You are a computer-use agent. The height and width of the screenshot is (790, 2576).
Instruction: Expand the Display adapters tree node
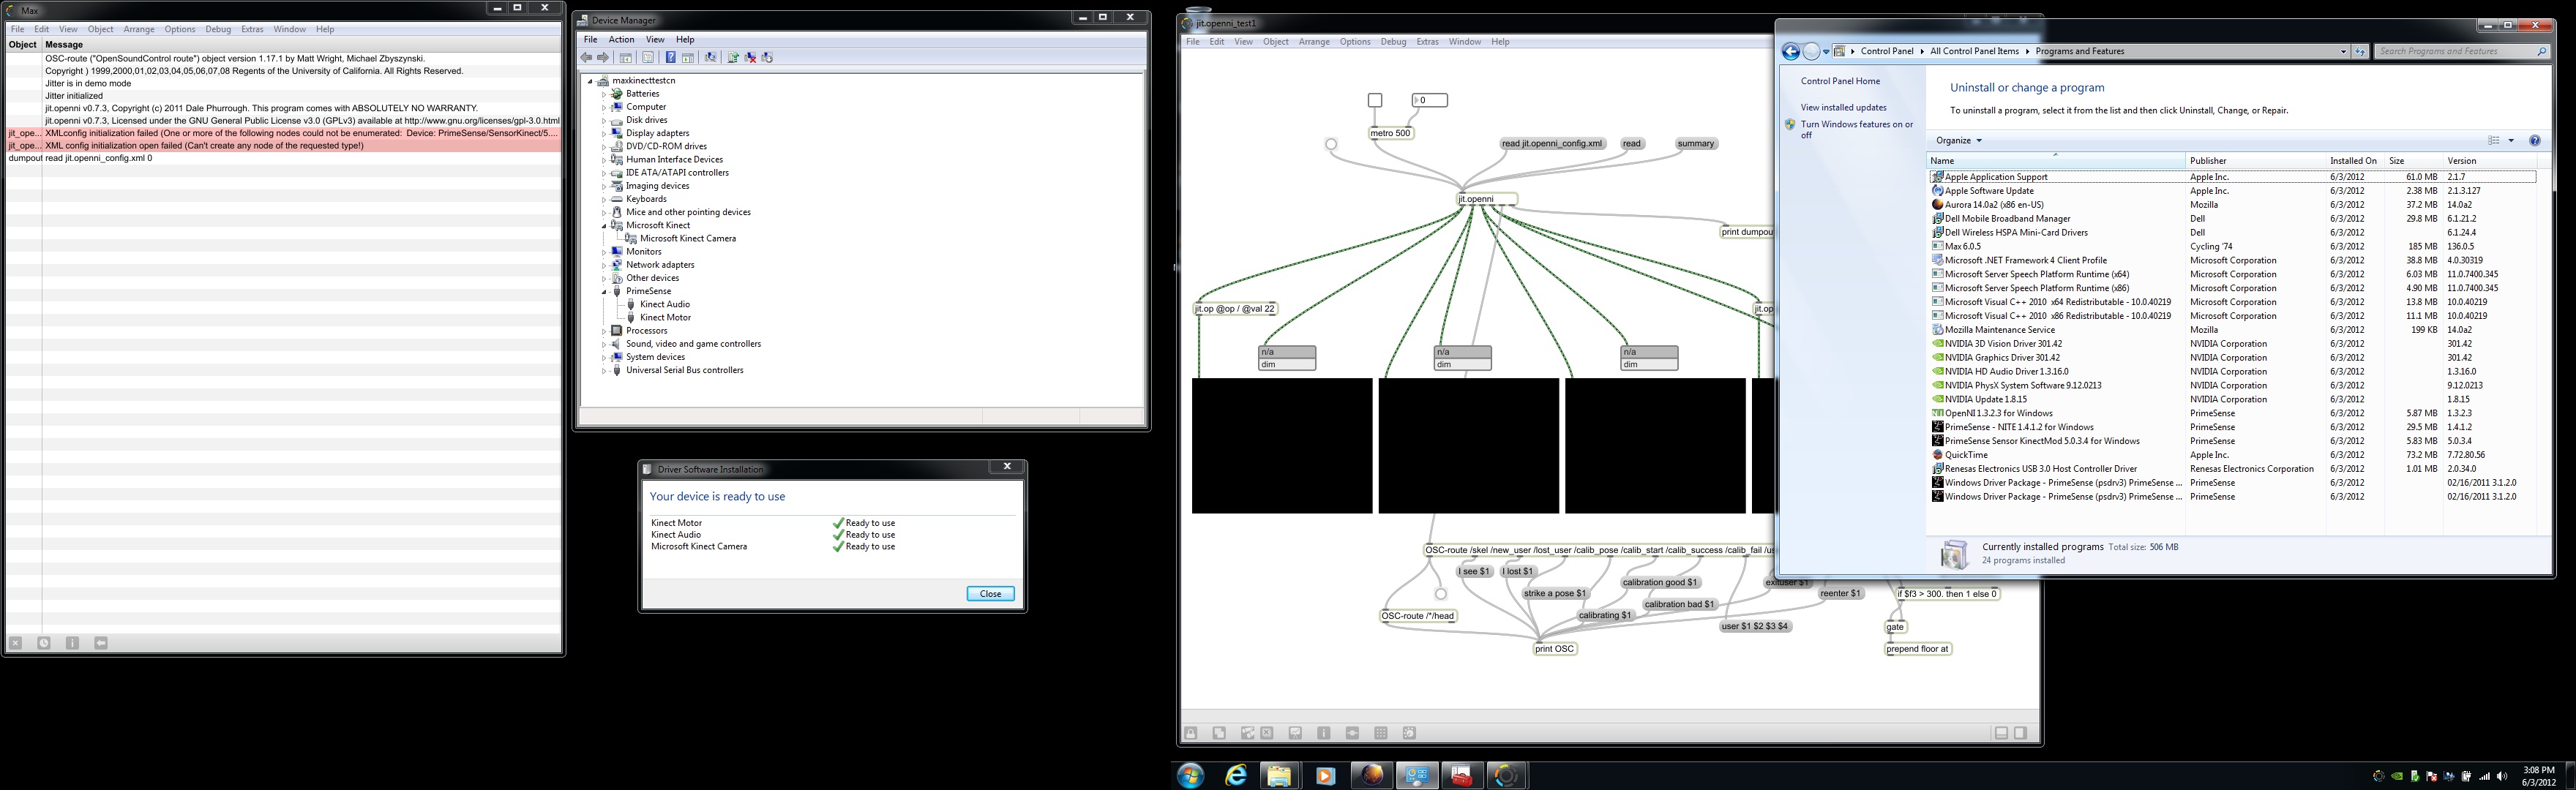604,133
